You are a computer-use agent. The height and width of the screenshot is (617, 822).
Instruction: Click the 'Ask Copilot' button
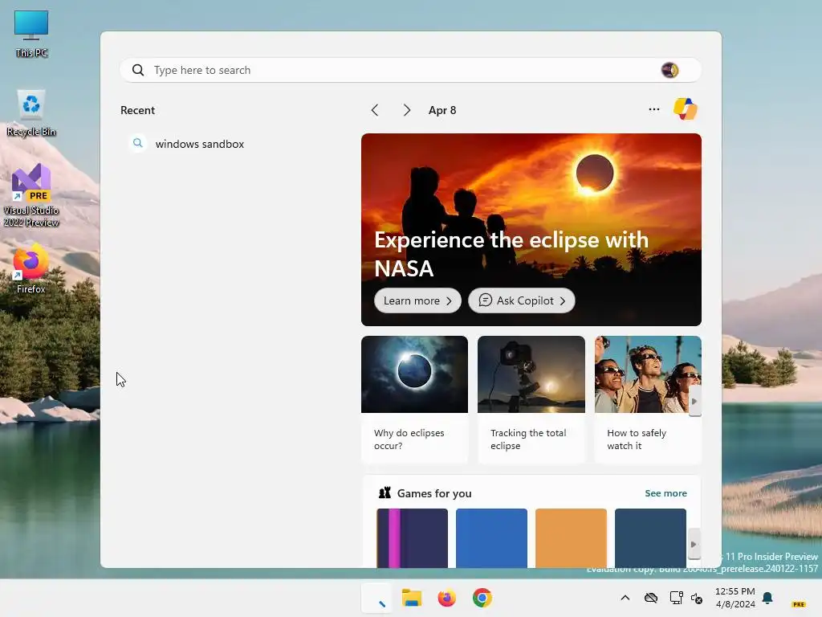[522, 300]
